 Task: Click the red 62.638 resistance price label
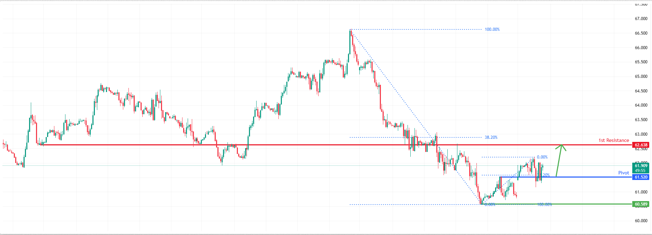(641, 145)
